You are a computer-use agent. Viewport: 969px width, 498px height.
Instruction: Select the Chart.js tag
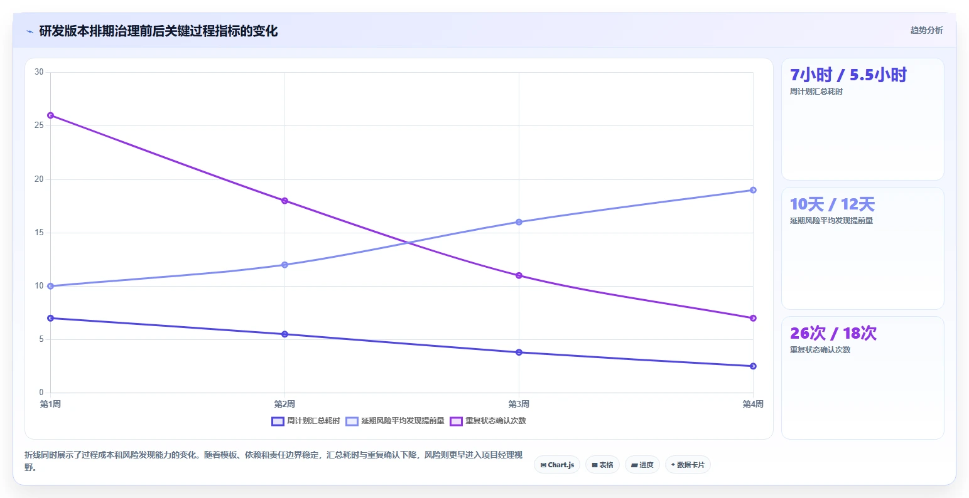557,465
